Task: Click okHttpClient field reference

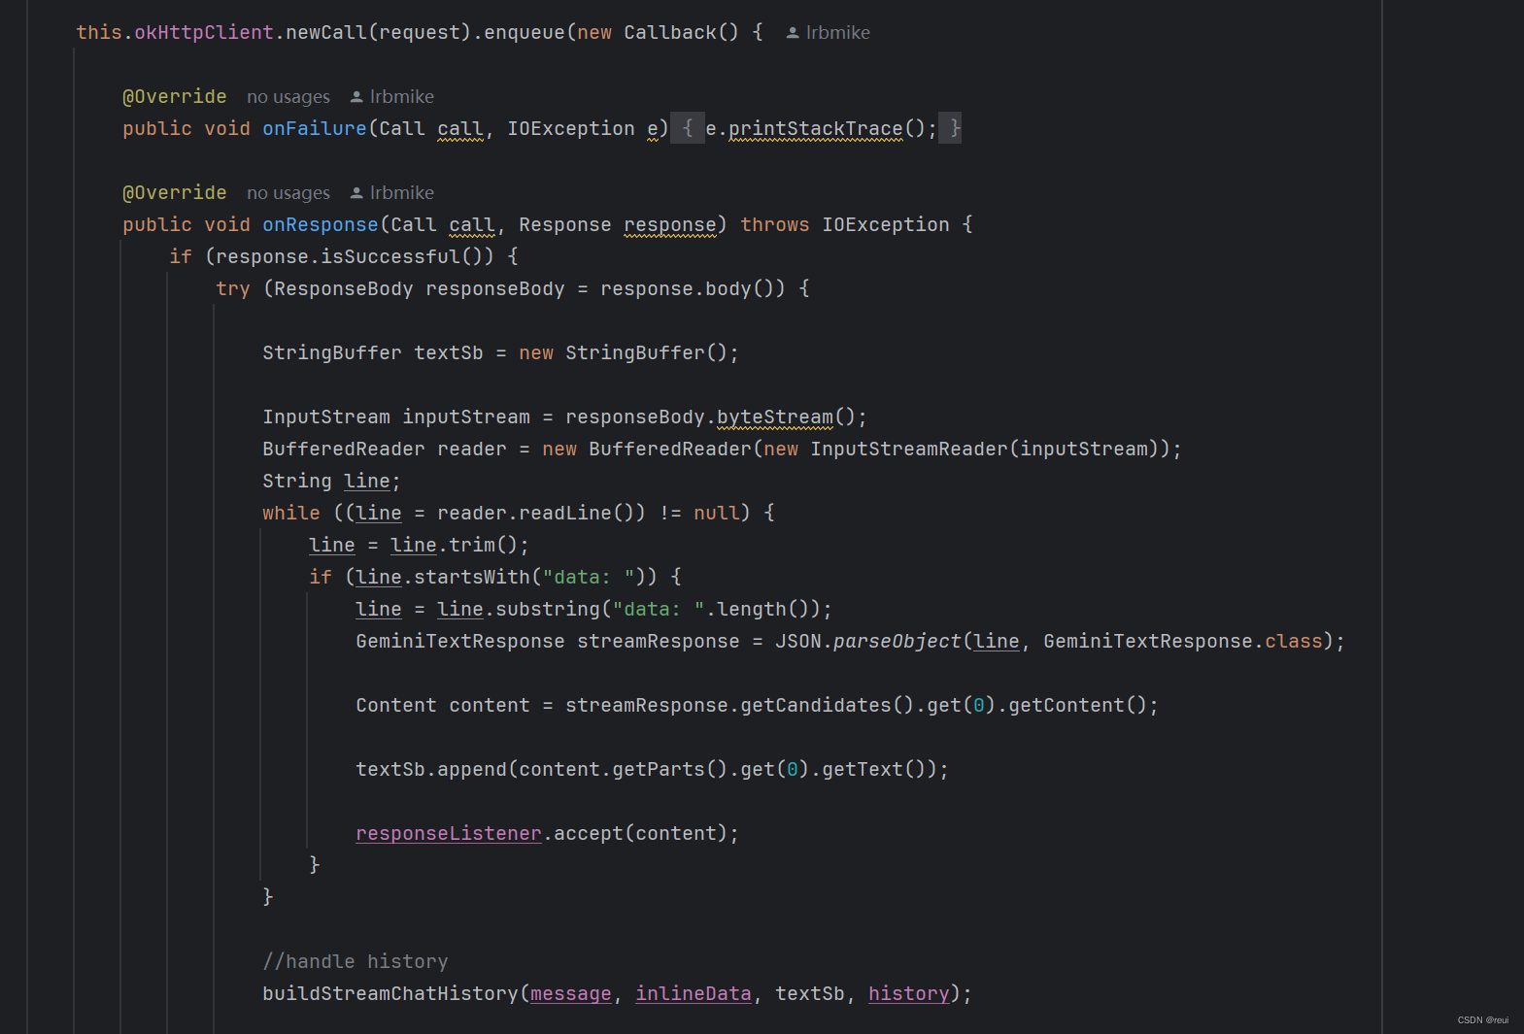Action: pos(204,33)
